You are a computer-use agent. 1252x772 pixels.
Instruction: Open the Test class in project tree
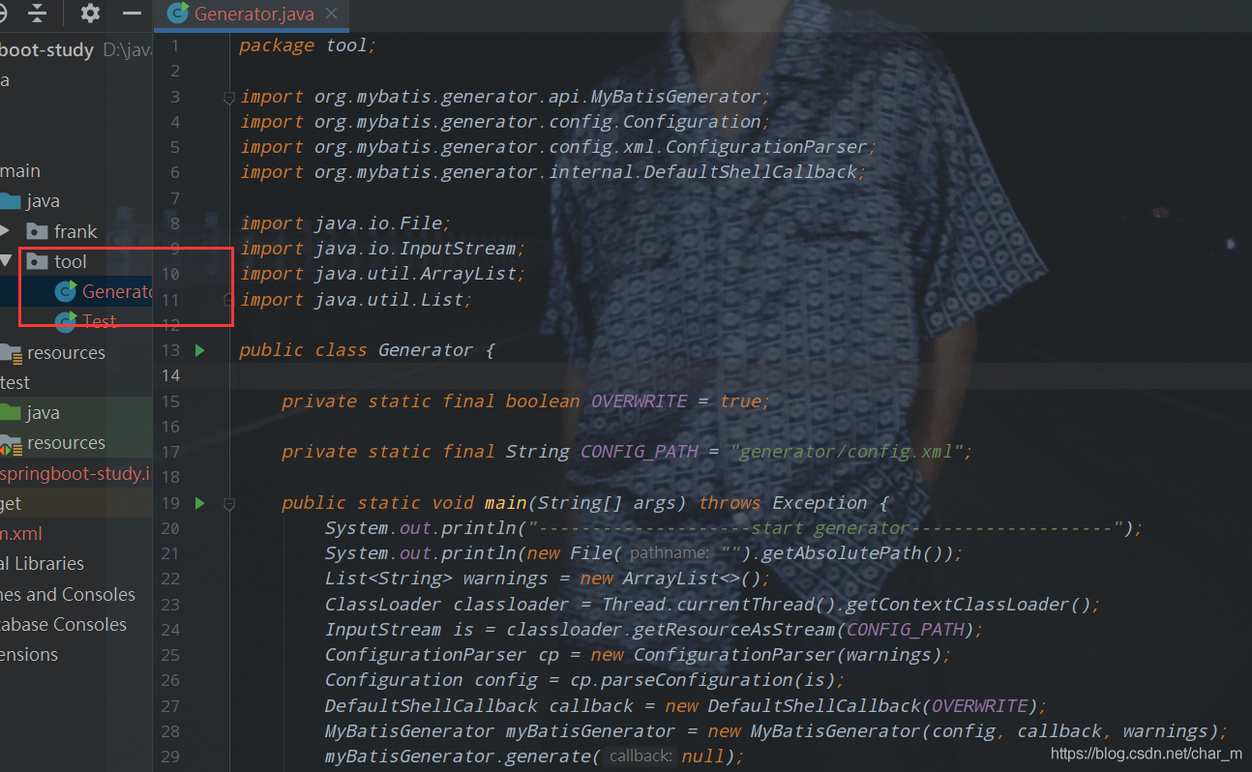coord(100,321)
